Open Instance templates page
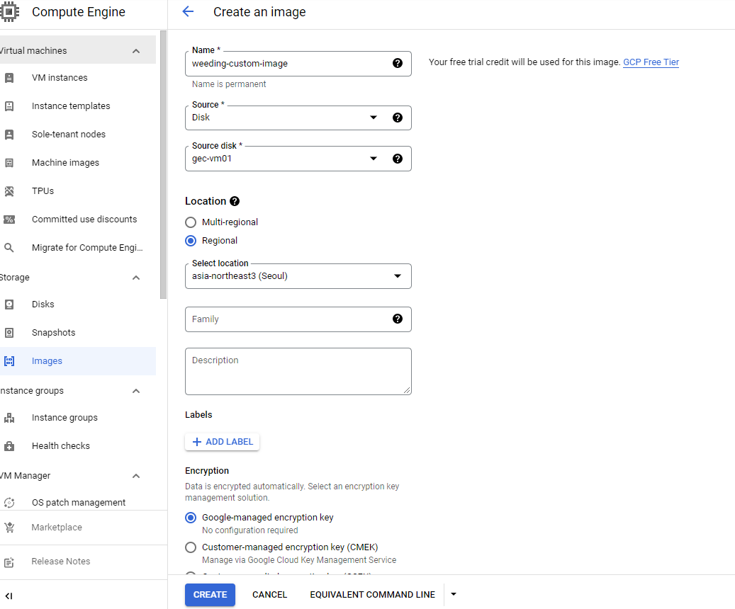The width and height of the screenshot is (735, 609). 71,106
